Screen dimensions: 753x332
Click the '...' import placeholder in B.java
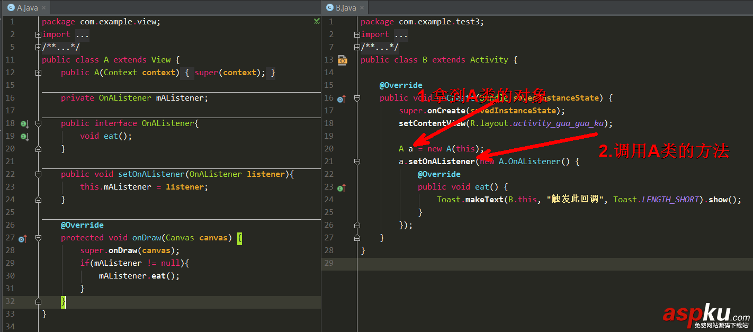click(x=401, y=34)
